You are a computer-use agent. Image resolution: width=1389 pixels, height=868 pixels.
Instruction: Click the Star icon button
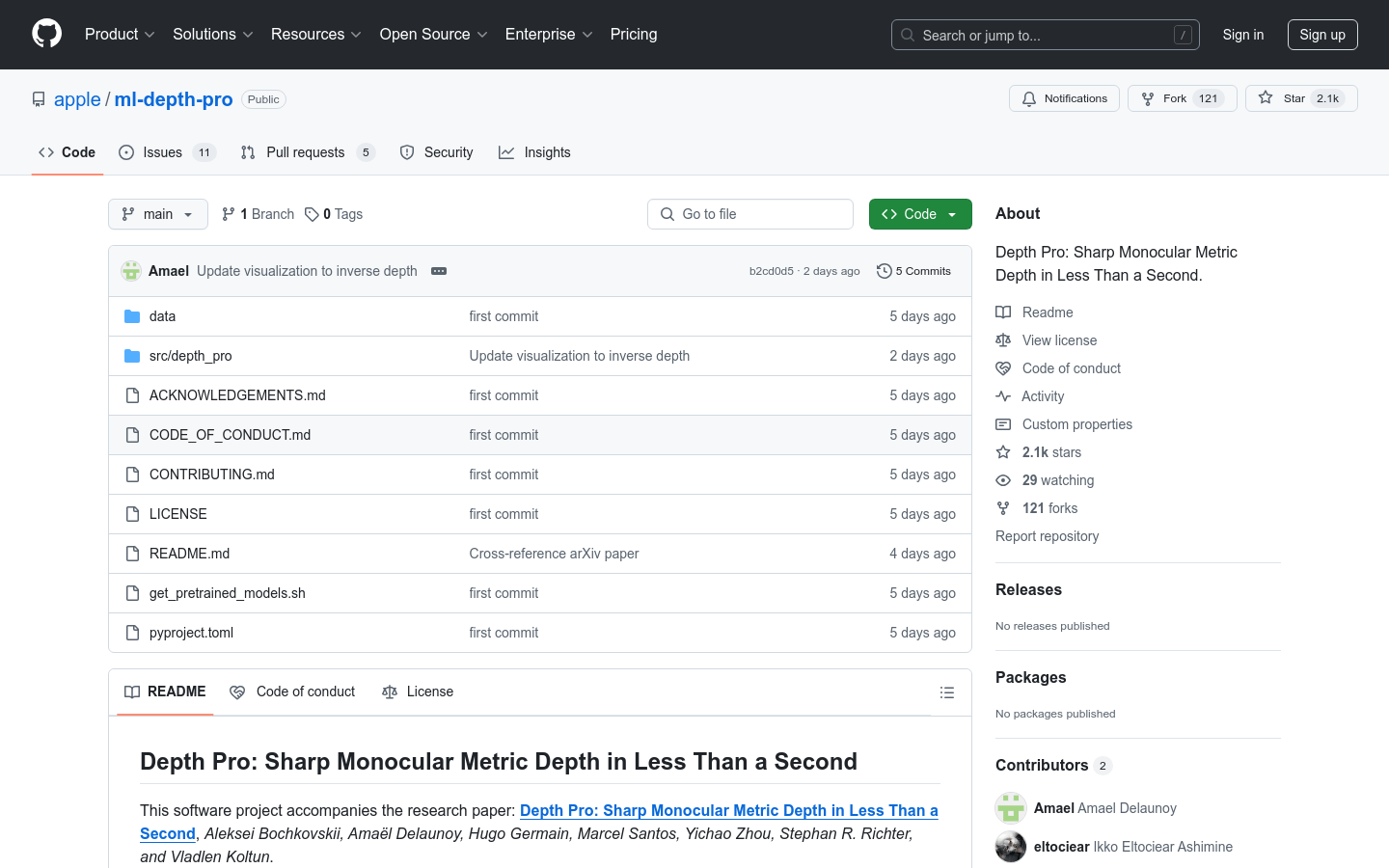click(1266, 98)
